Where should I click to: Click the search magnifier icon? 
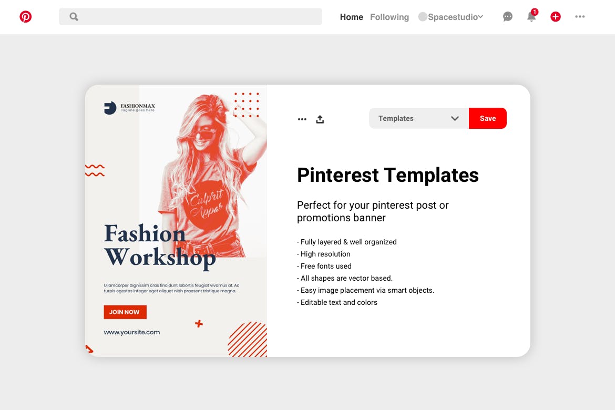[74, 17]
